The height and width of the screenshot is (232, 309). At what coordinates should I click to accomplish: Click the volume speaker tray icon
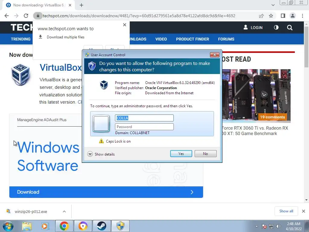[x=279, y=226]
